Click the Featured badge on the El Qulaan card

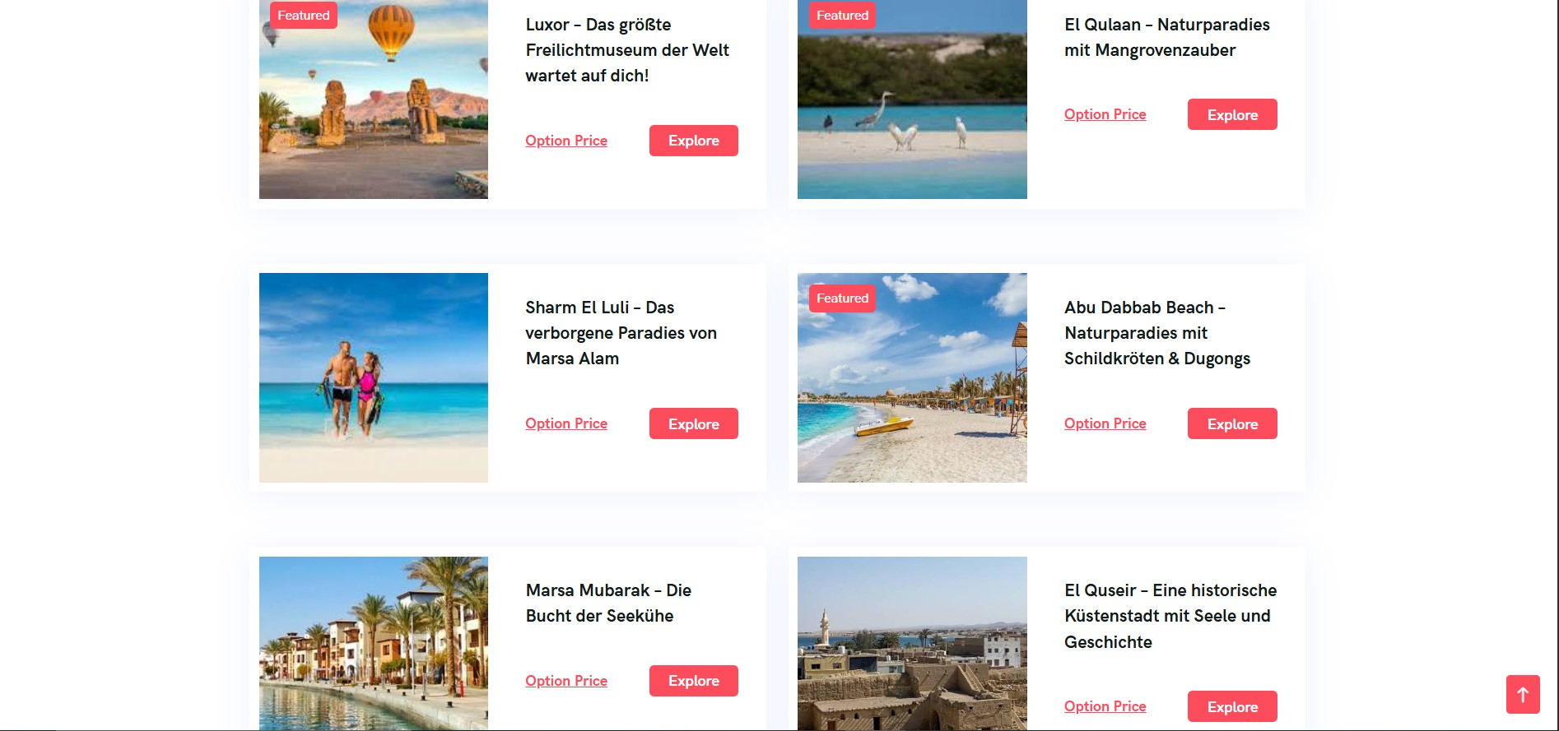pos(842,15)
